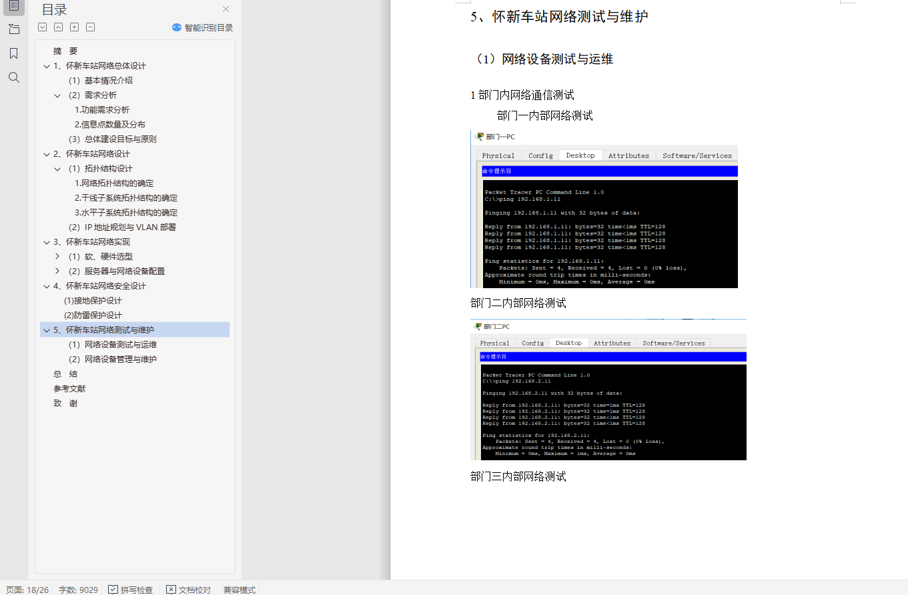Viewport: 908px width, 595px height.
Task: Click 智能识别目录 button
Action: [x=203, y=27]
